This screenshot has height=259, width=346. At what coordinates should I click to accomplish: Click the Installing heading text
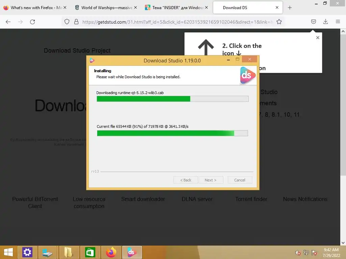click(103, 71)
